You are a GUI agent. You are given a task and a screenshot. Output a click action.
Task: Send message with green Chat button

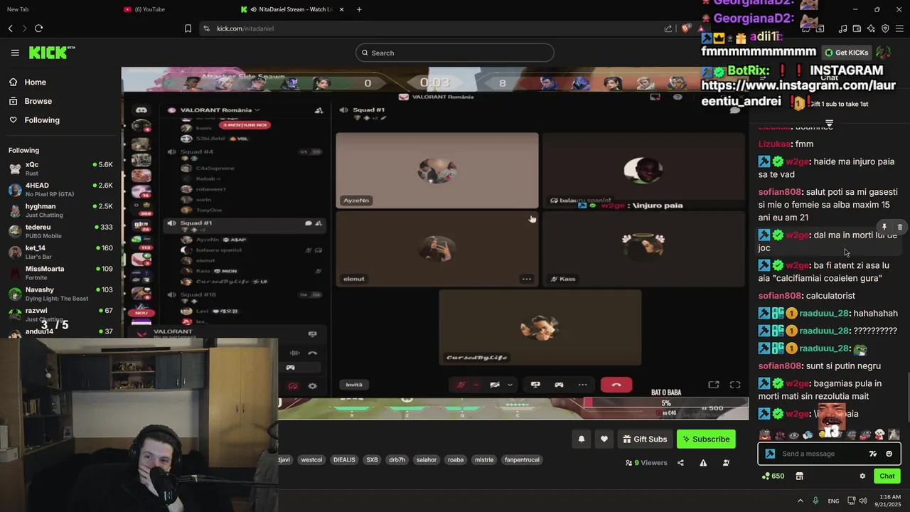887,476
